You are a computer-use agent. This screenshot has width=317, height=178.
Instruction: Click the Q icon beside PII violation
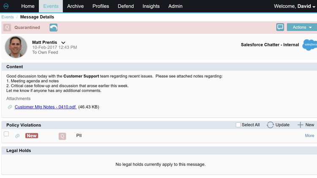tap(62, 136)
